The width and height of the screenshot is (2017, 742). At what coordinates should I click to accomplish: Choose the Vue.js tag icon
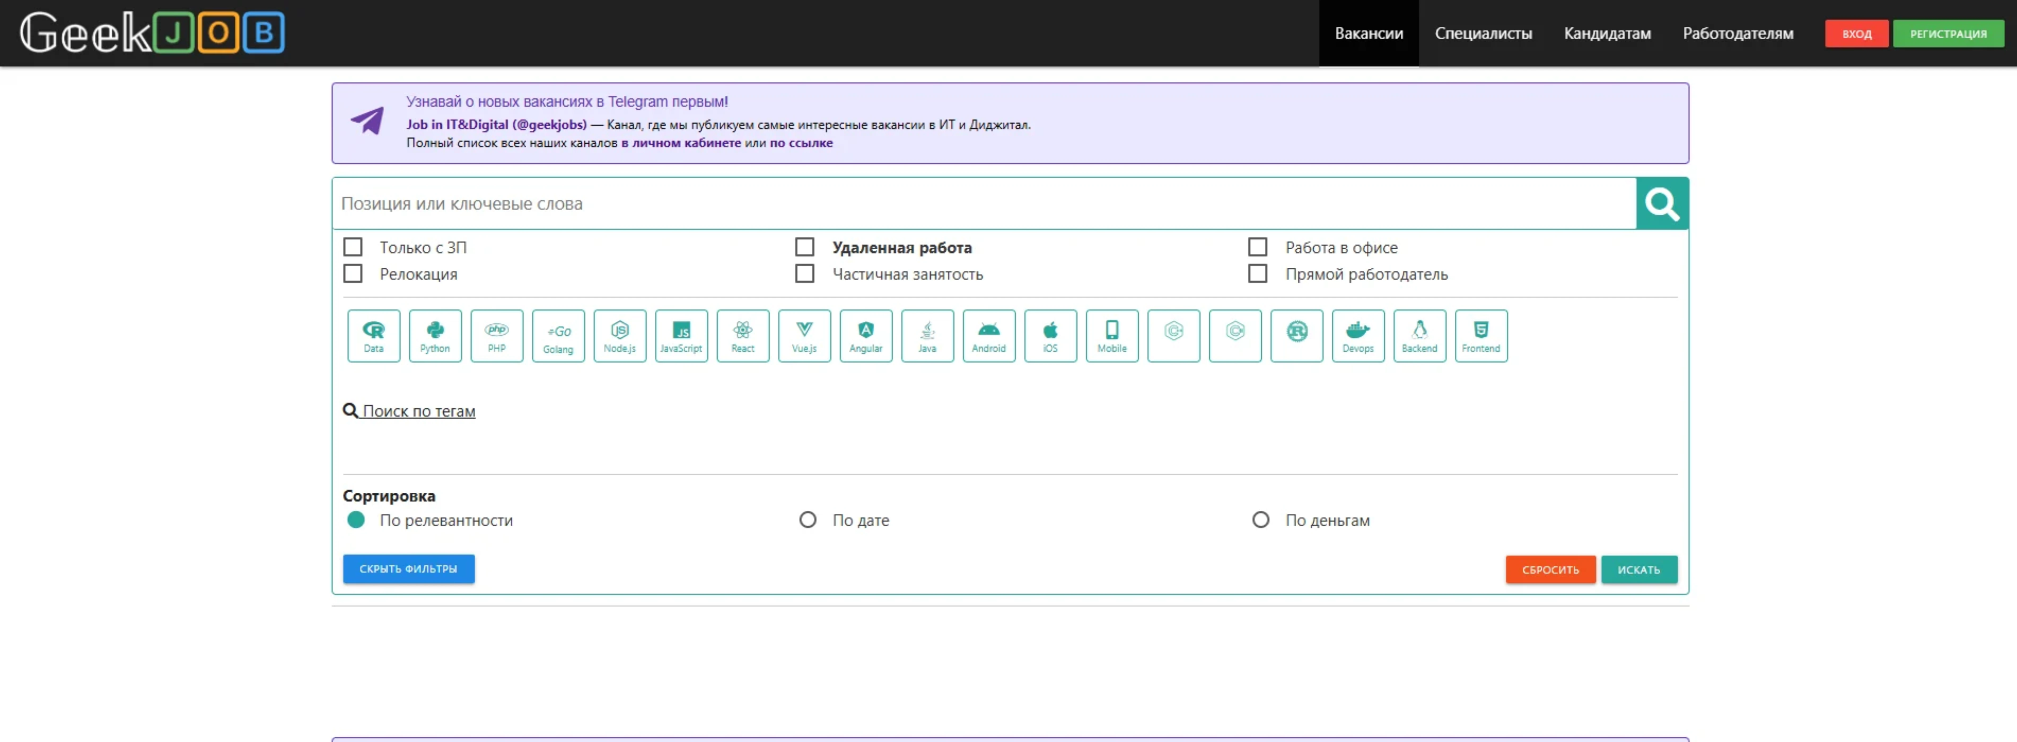pyautogui.click(x=804, y=336)
